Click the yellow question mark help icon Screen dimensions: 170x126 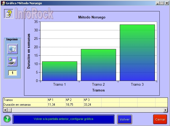9,14
